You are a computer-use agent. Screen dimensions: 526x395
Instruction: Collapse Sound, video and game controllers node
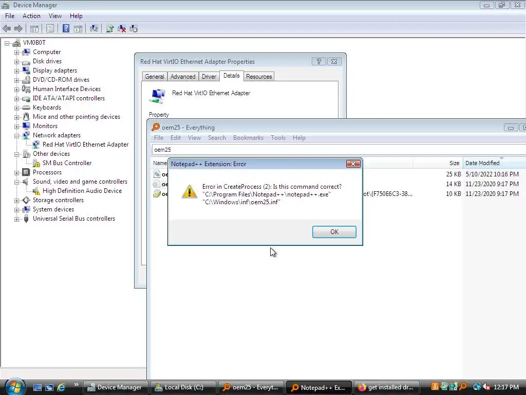[x=16, y=182]
